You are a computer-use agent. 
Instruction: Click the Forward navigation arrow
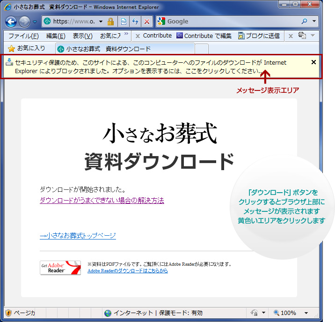(x=24, y=22)
